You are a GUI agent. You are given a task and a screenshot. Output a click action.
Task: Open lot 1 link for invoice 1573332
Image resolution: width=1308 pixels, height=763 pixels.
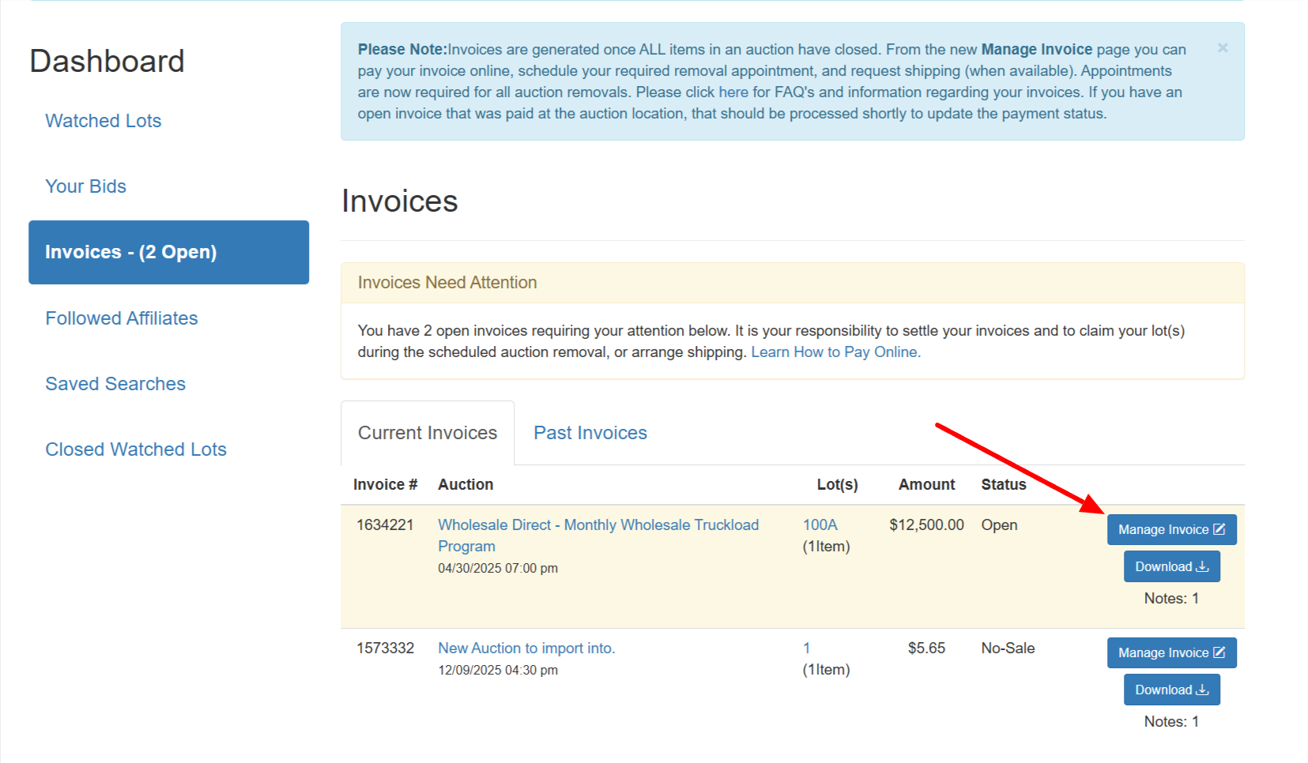[x=806, y=648]
